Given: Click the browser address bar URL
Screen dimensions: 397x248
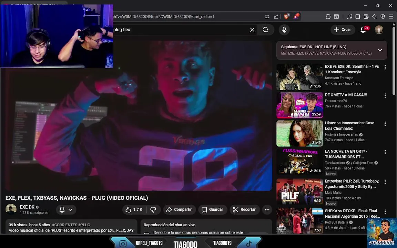Looking at the screenshot, I should (163, 17).
